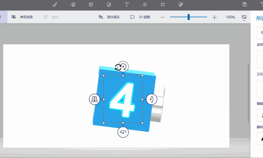Open the Effects sun icon

pos(145,5)
